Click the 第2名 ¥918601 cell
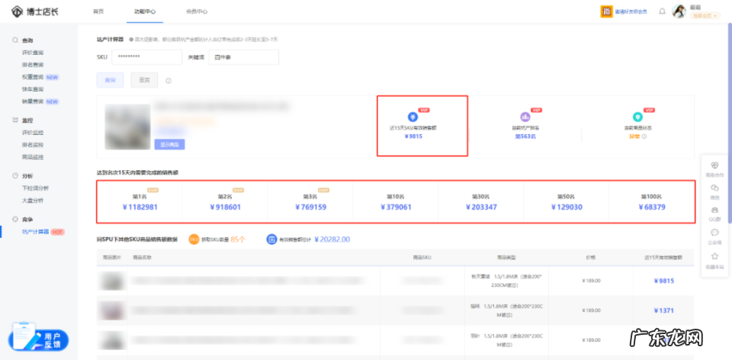 point(225,202)
